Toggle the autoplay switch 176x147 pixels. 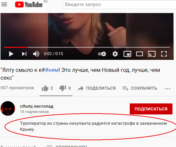[x=102, y=54]
